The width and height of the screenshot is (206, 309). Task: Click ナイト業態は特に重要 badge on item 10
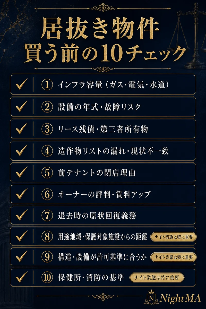click(x=157, y=277)
